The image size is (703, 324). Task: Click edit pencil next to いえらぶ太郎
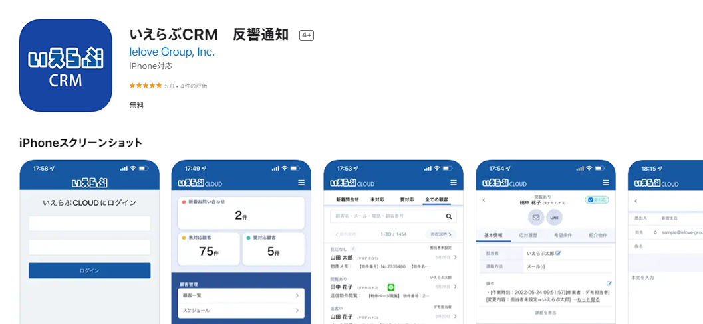click(558, 254)
